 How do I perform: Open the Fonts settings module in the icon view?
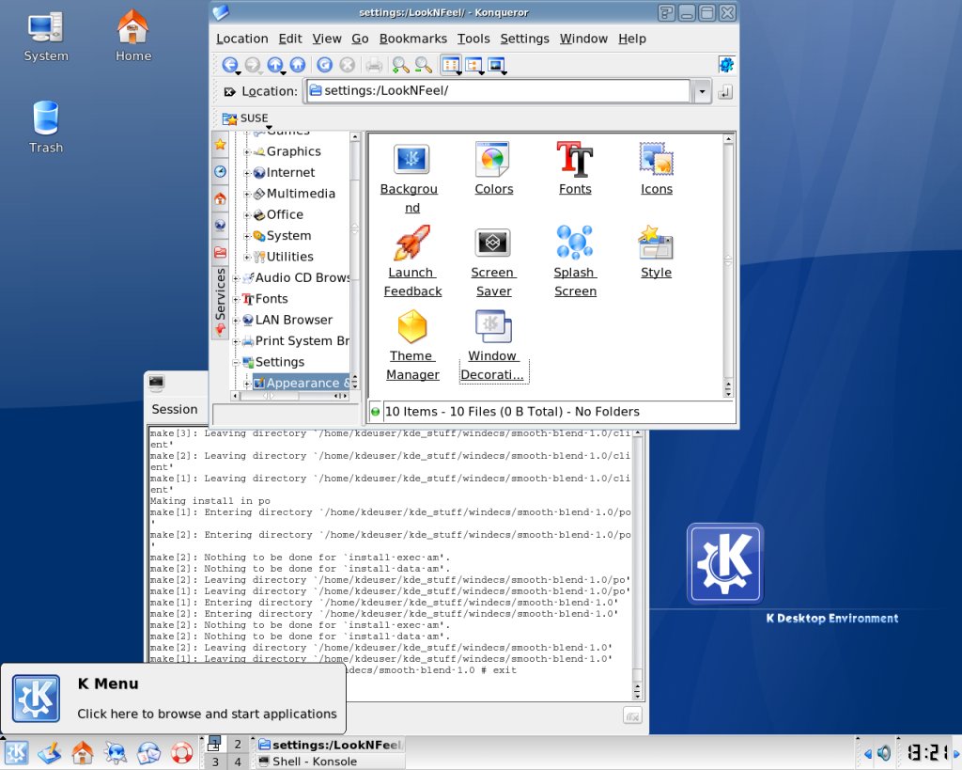[575, 169]
